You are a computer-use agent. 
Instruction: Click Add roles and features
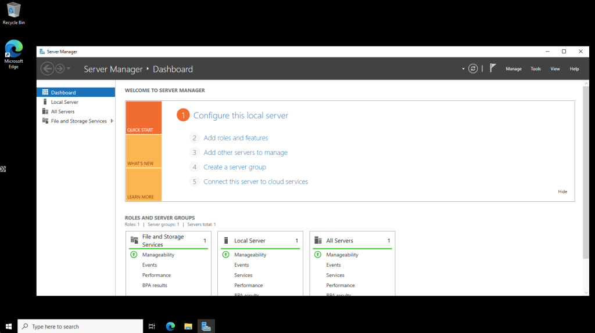pos(236,138)
